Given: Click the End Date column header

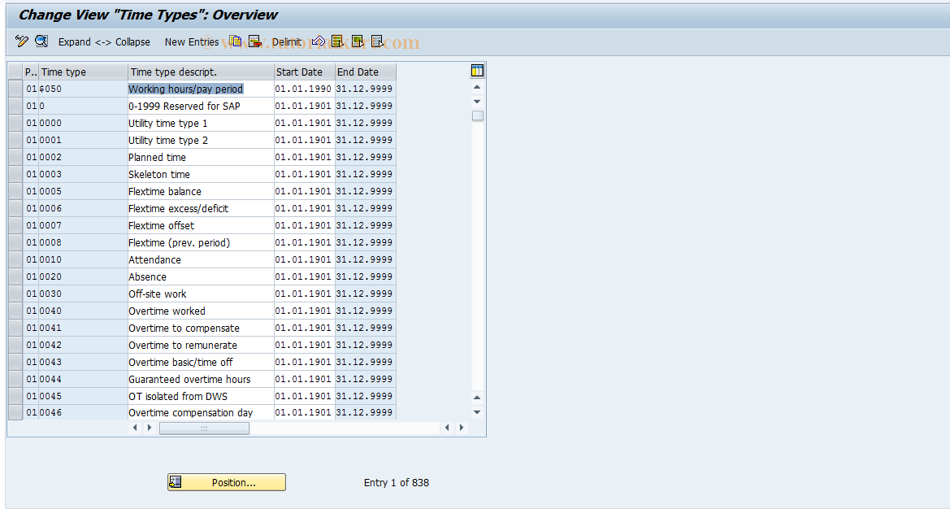Looking at the screenshot, I should pos(366,72).
